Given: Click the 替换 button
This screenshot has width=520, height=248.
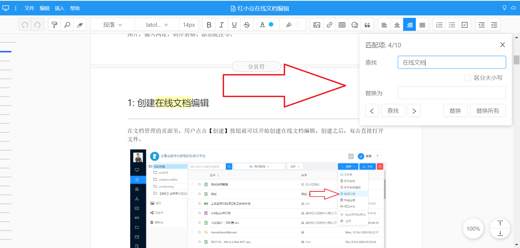Looking at the screenshot, I should pos(455,110).
